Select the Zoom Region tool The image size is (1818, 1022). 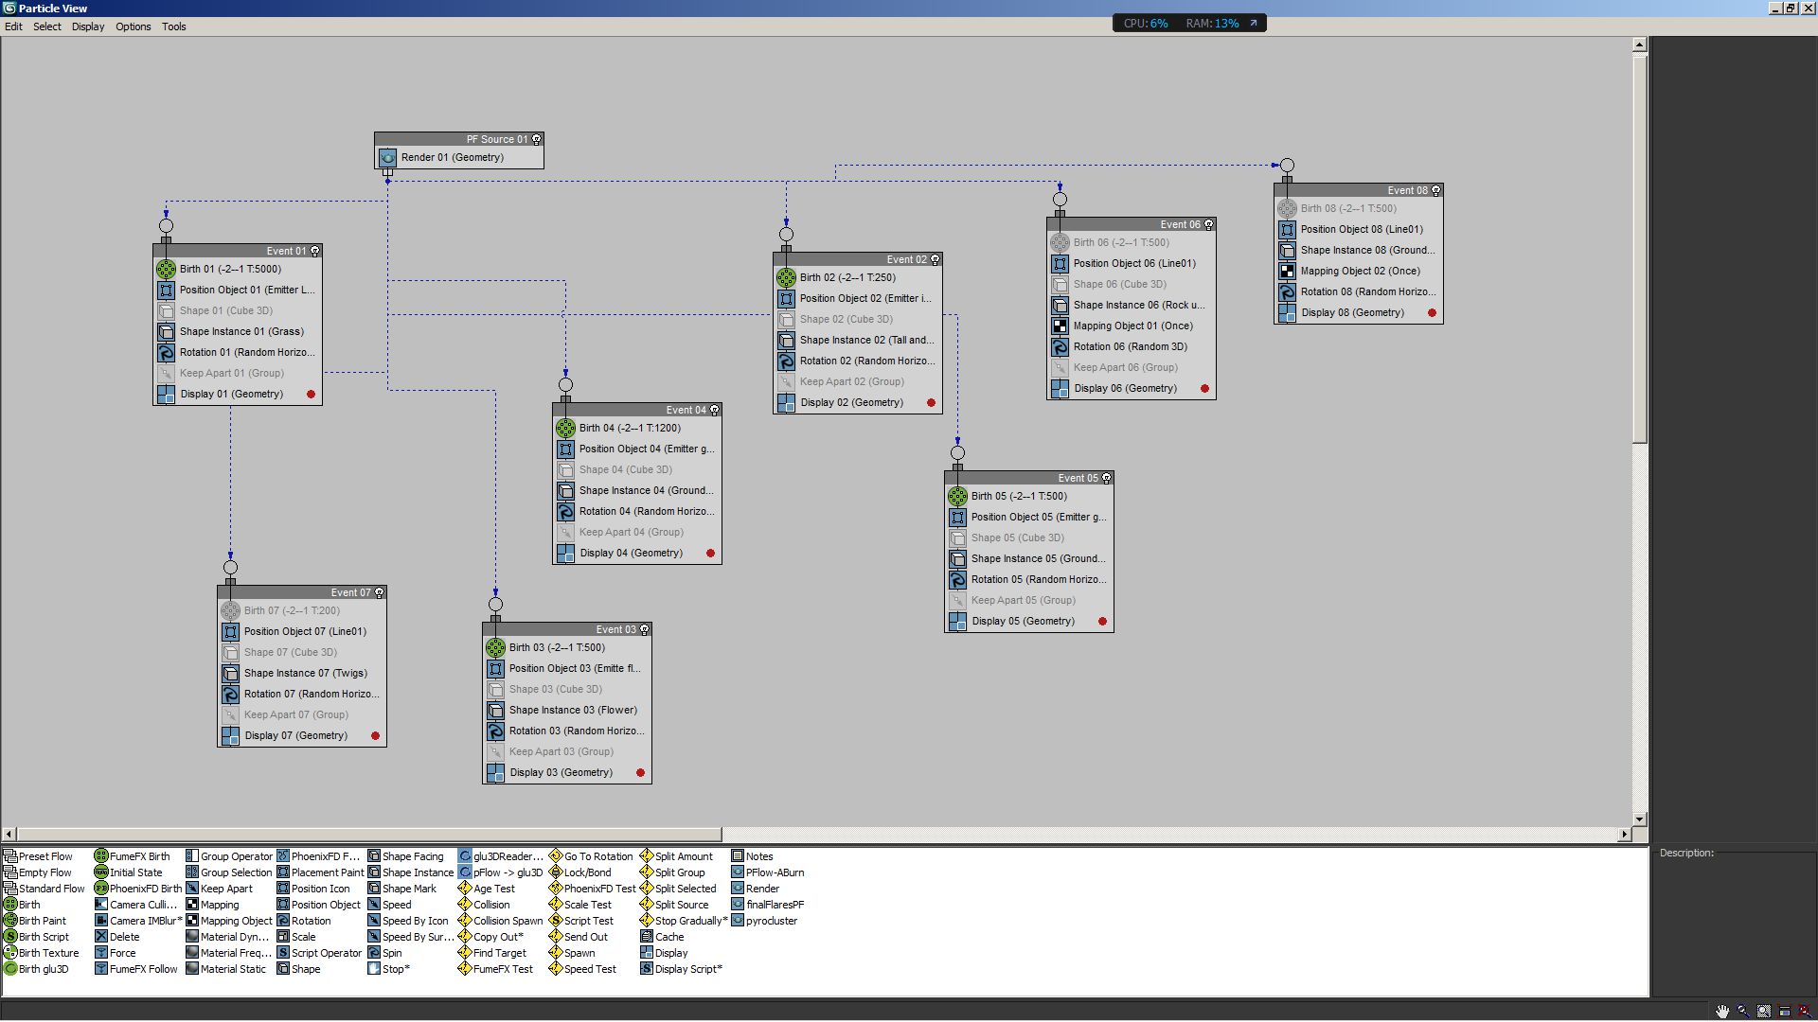1764,1012
